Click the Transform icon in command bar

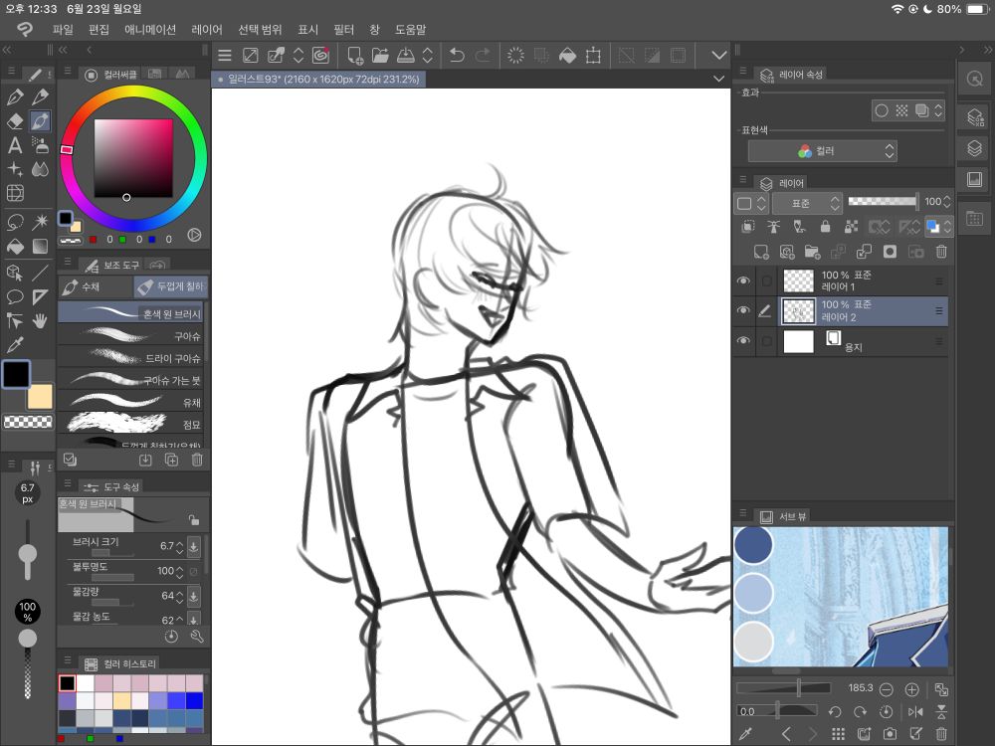click(x=593, y=55)
